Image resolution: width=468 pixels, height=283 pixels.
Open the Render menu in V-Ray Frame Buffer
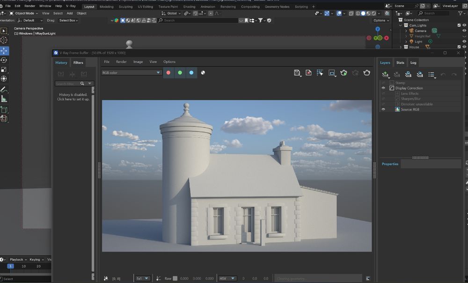(121, 62)
